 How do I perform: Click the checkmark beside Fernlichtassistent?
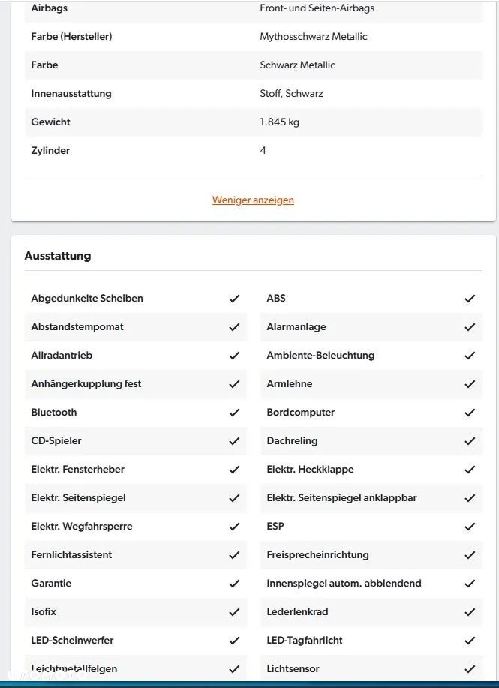[x=234, y=555]
